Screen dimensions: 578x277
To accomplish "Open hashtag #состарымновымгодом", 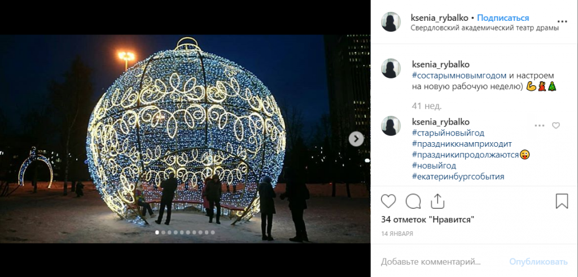I will pyautogui.click(x=454, y=75).
